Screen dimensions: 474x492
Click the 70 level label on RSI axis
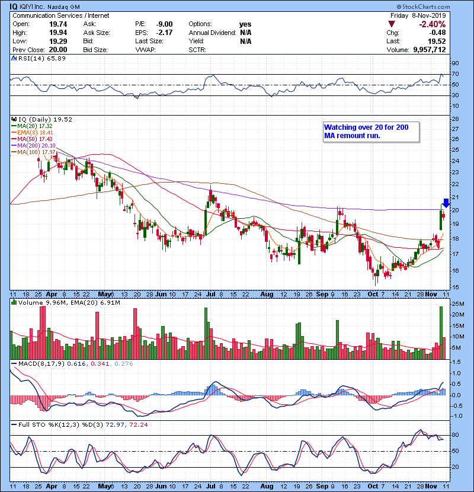pos(455,74)
